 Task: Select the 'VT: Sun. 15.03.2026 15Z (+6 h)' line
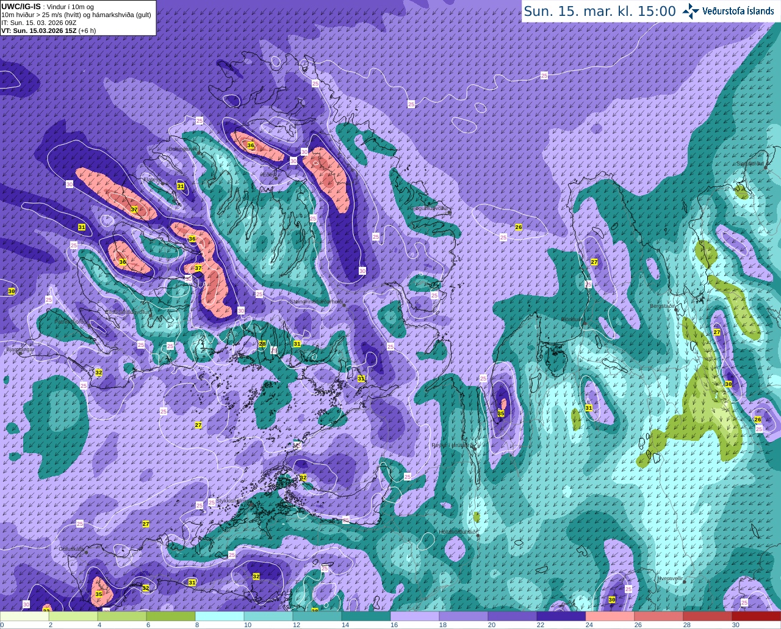48,30
